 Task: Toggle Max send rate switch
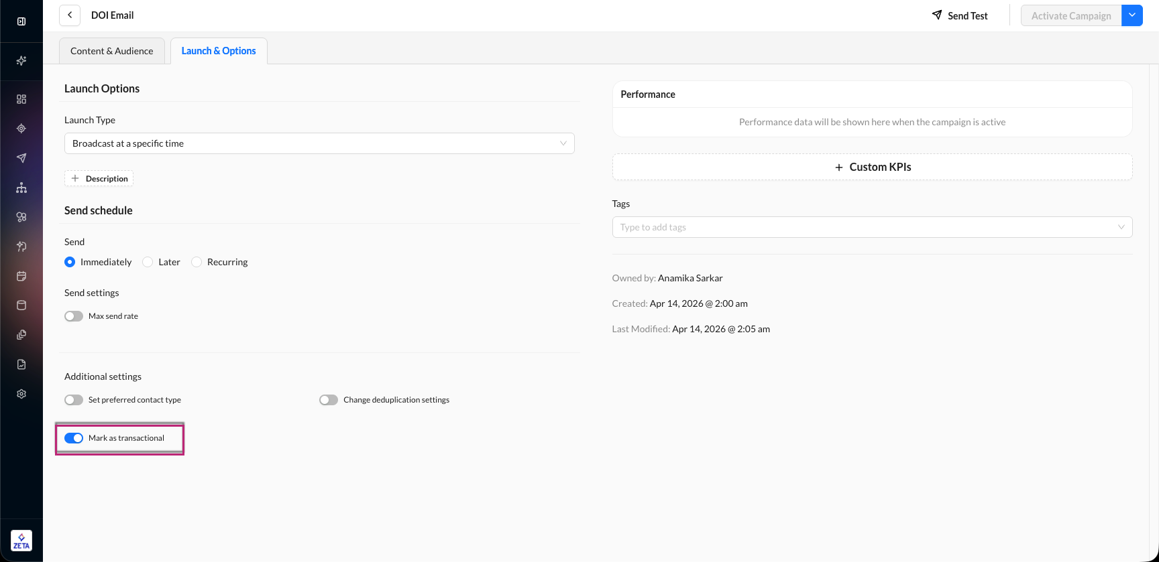(x=74, y=316)
